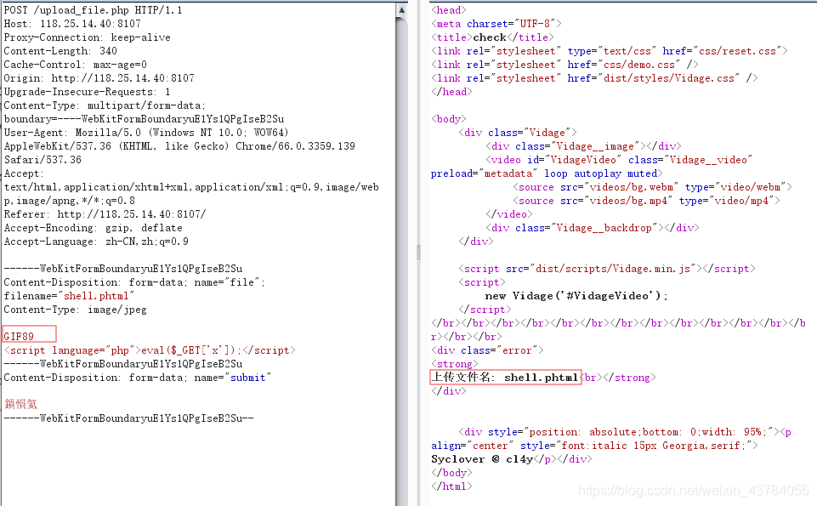Screen dimensions: 817x506
Task: Click the 'Cache-Control: max-age=0' header
Action: 76,64
